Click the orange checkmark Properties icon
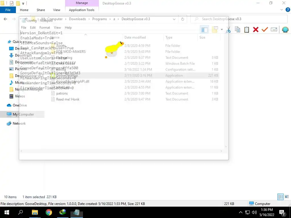 tap(265, 30)
